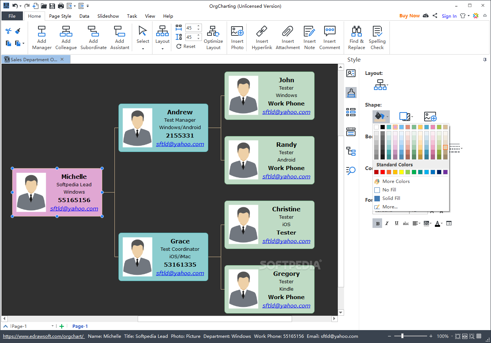Cut with the scissors icon

tap(8, 31)
